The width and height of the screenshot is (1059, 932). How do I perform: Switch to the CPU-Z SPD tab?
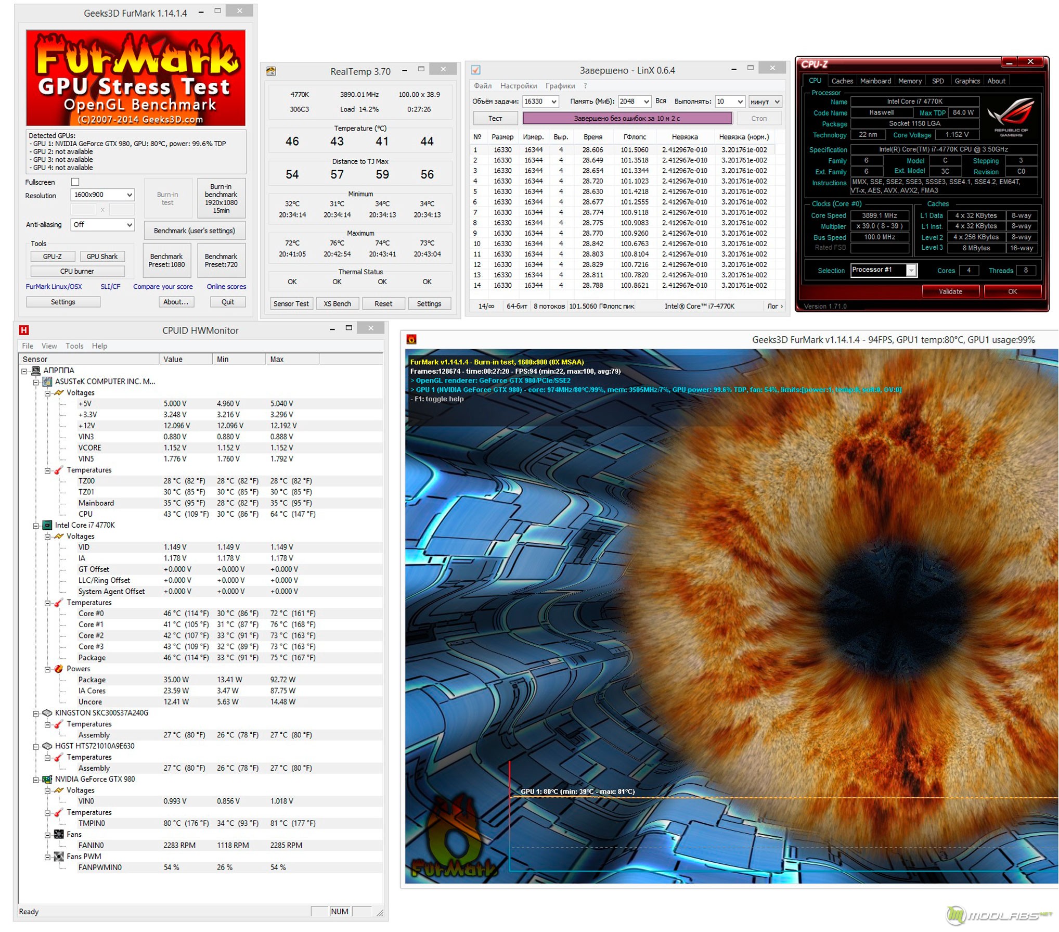tap(938, 81)
